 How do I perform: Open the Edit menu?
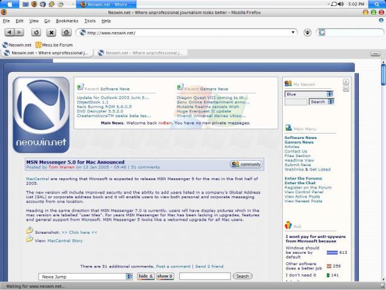[x=19, y=21]
